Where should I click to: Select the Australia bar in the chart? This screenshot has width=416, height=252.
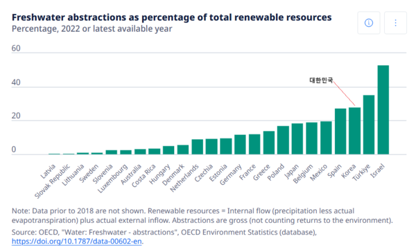click(x=140, y=152)
